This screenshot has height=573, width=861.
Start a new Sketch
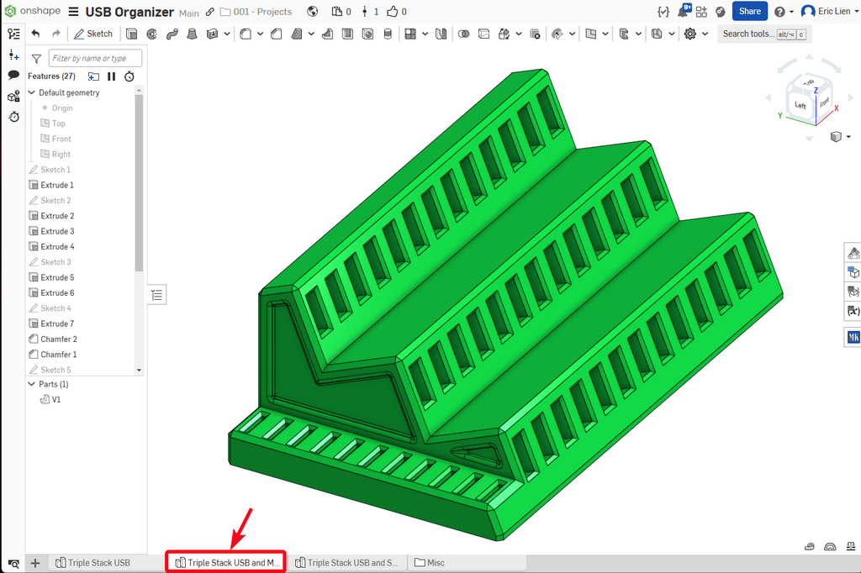(92, 34)
